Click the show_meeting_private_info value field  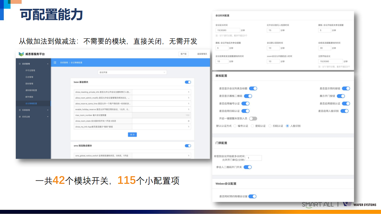161,92
